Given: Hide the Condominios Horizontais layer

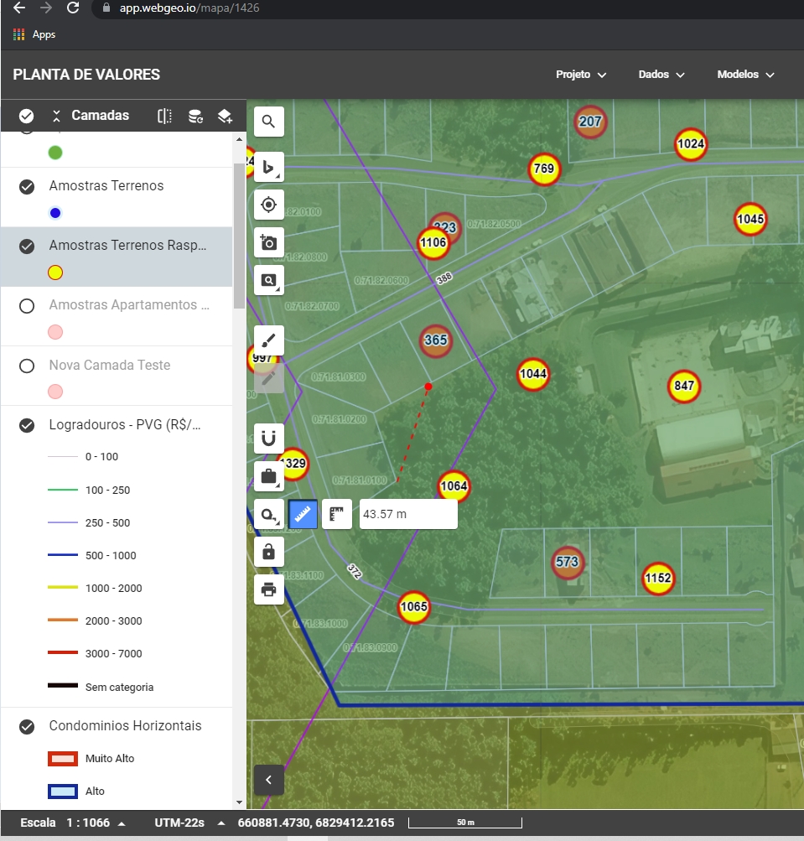Looking at the screenshot, I should (27, 726).
